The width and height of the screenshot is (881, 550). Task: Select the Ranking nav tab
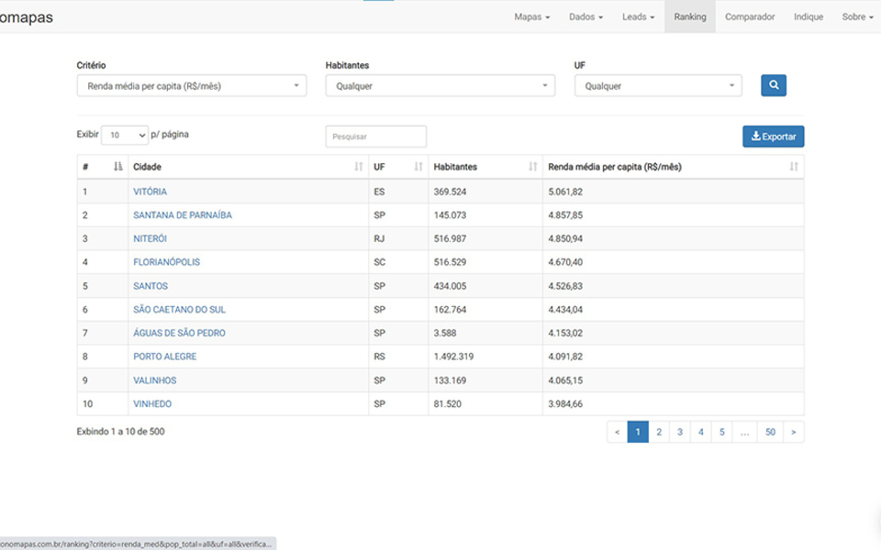click(690, 16)
